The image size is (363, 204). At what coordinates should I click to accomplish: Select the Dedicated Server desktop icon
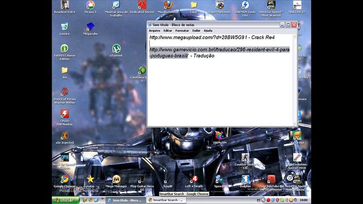[x=142, y=7]
